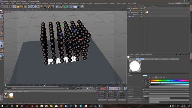Screen dimensions: 192x108
Task: Render the active view
Action: (45, 7)
